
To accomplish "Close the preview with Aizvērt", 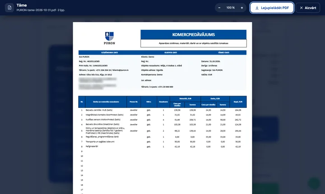I will pos(308,8).
